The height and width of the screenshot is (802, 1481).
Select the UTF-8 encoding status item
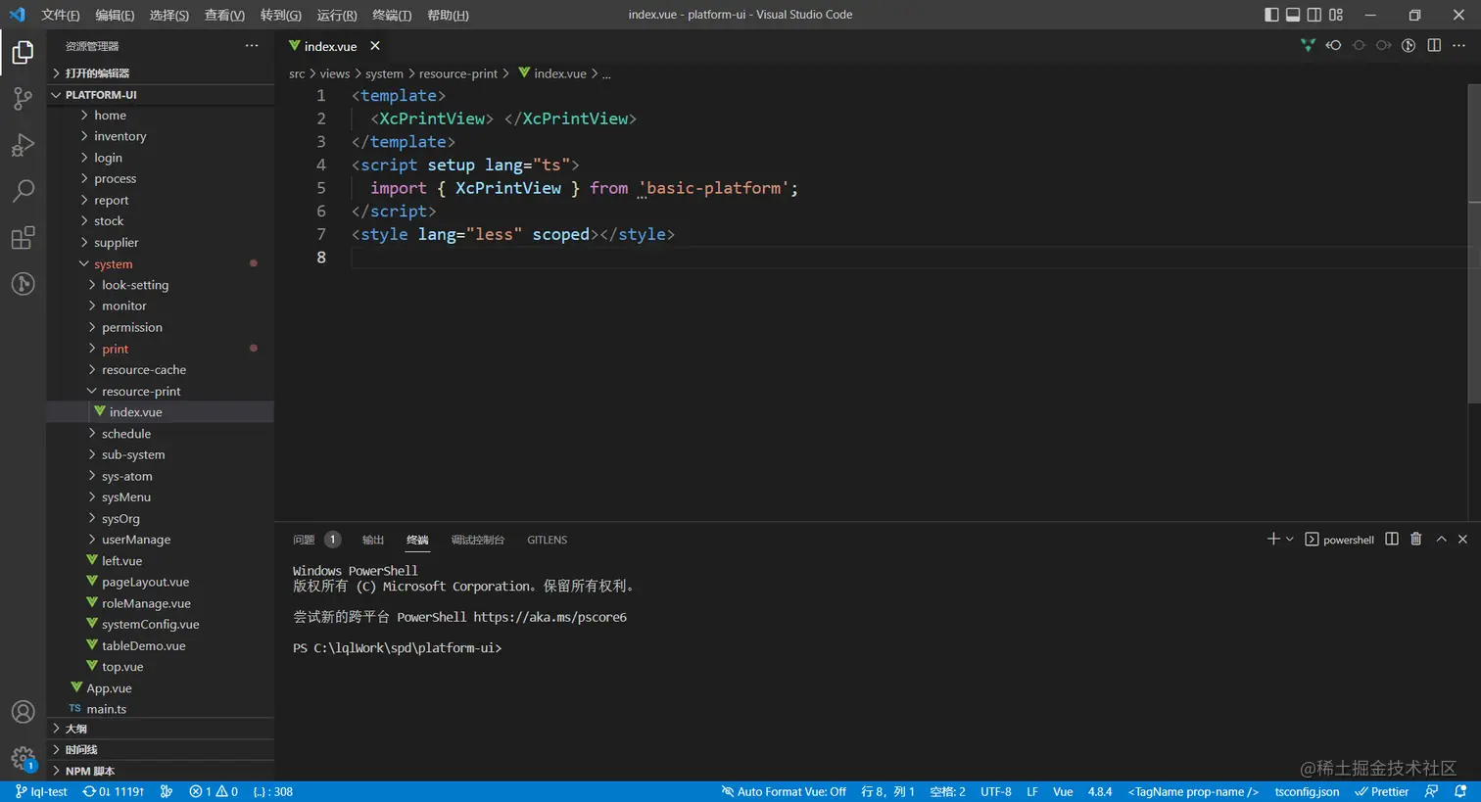[x=996, y=791]
